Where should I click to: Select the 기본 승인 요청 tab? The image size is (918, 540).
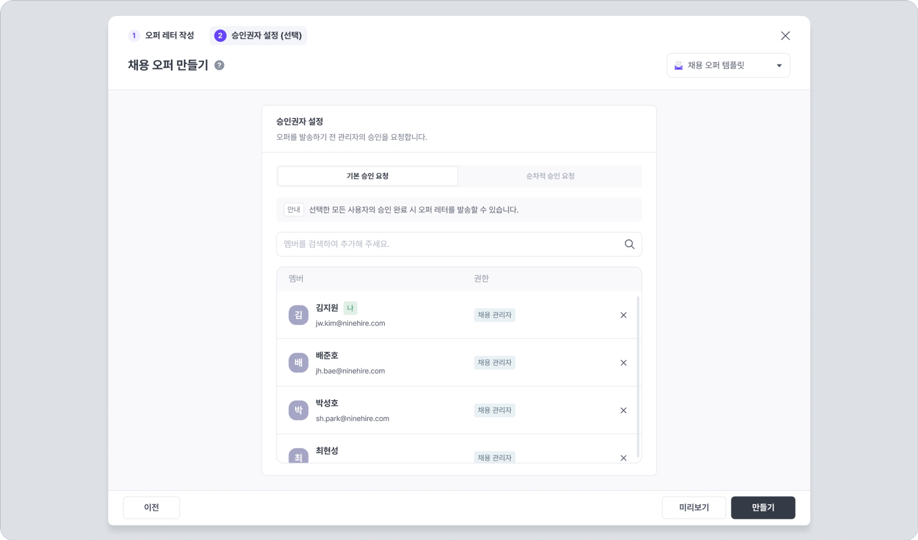367,176
